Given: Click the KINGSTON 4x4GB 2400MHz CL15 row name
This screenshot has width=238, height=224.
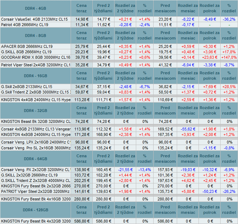Looking at the screenshot, I should 36,100.
